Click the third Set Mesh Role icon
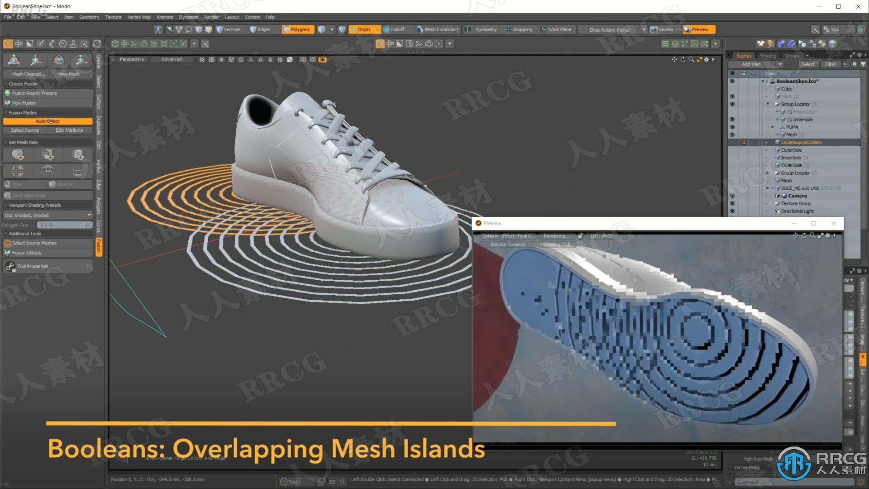Image resolution: width=869 pixels, height=489 pixels. [78, 155]
